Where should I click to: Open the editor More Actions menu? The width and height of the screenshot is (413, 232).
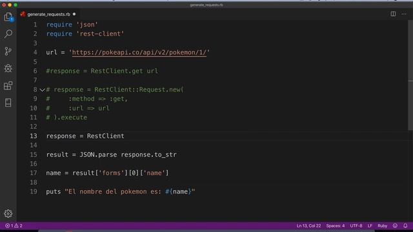pos(404,14)
